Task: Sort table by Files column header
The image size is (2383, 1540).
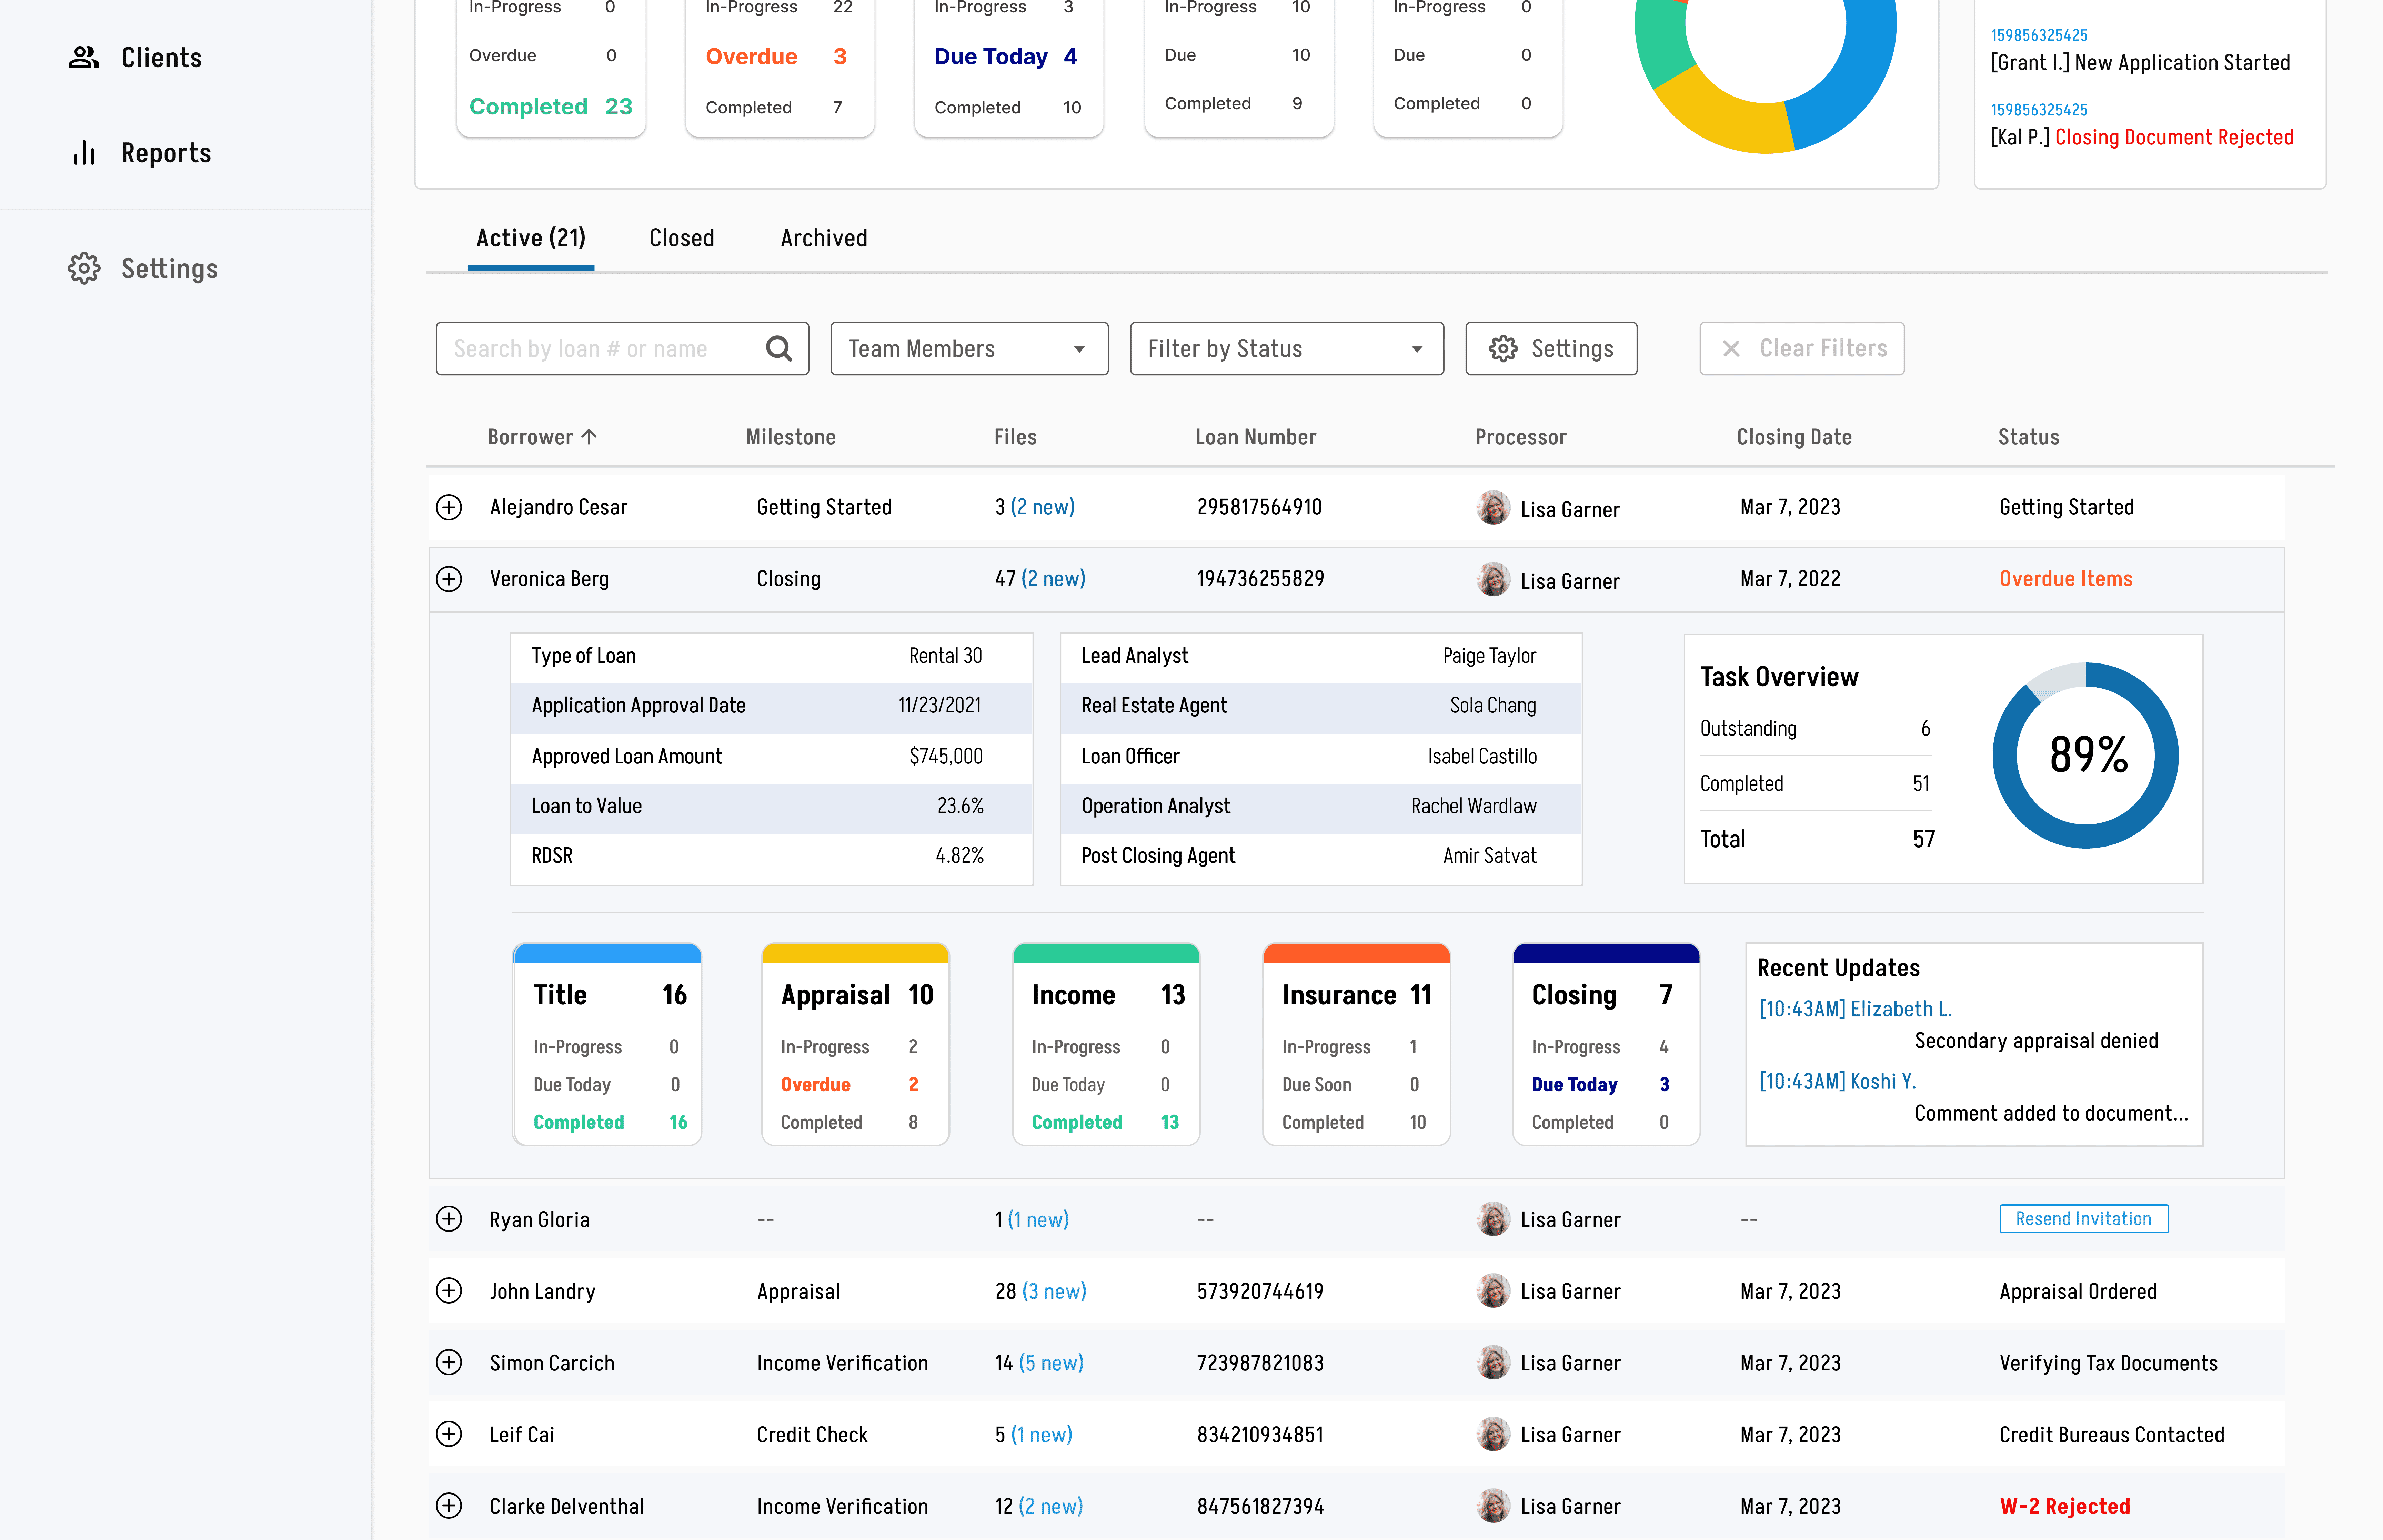Action: [x=1015, y=437]
